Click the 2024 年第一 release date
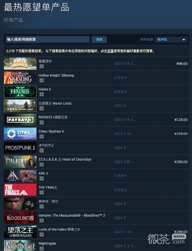The width and height of the screenshot is (192, 251). (x=125, y=162)
